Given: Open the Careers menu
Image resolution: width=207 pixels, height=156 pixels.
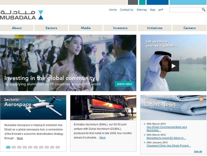Looking at the screenshot, I should pos(190,28).
